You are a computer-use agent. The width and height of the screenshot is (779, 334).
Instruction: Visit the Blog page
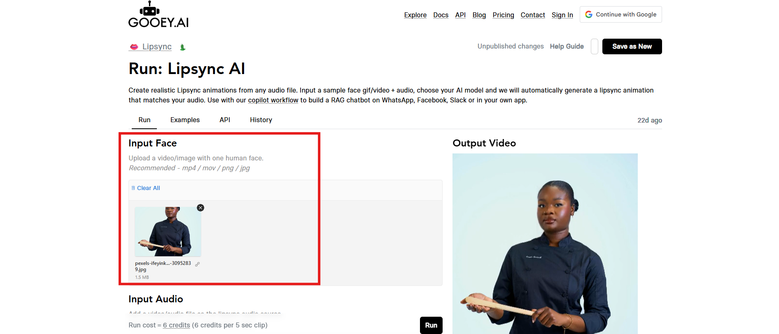(x=479, y=15)
